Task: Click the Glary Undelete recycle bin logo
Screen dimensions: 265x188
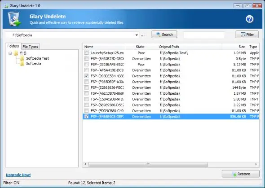Action: [x=14, y=19]
